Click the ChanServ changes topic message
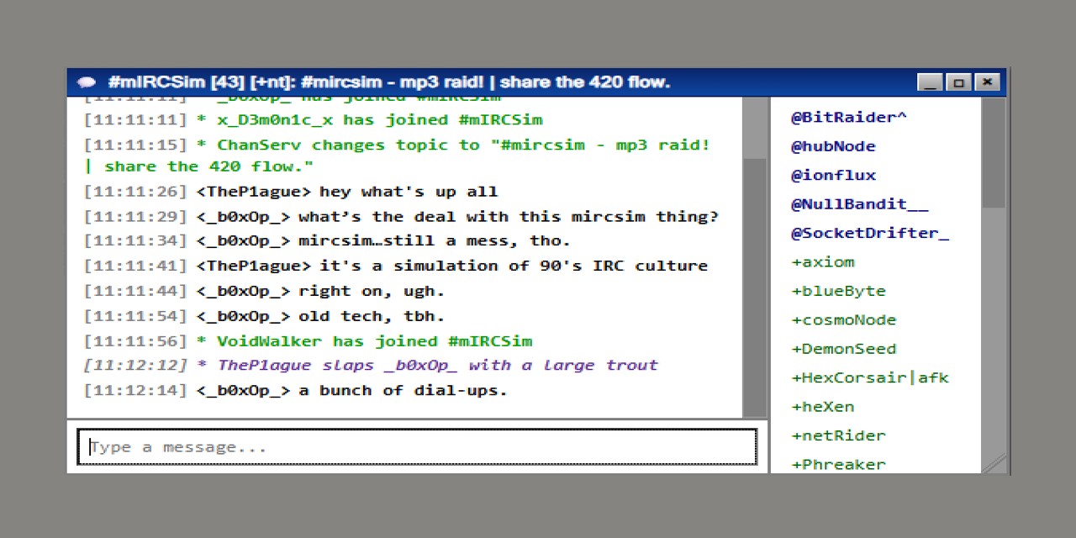Image resolution: width=1076 pixels, height=538 pixels. tap(397, 156)
